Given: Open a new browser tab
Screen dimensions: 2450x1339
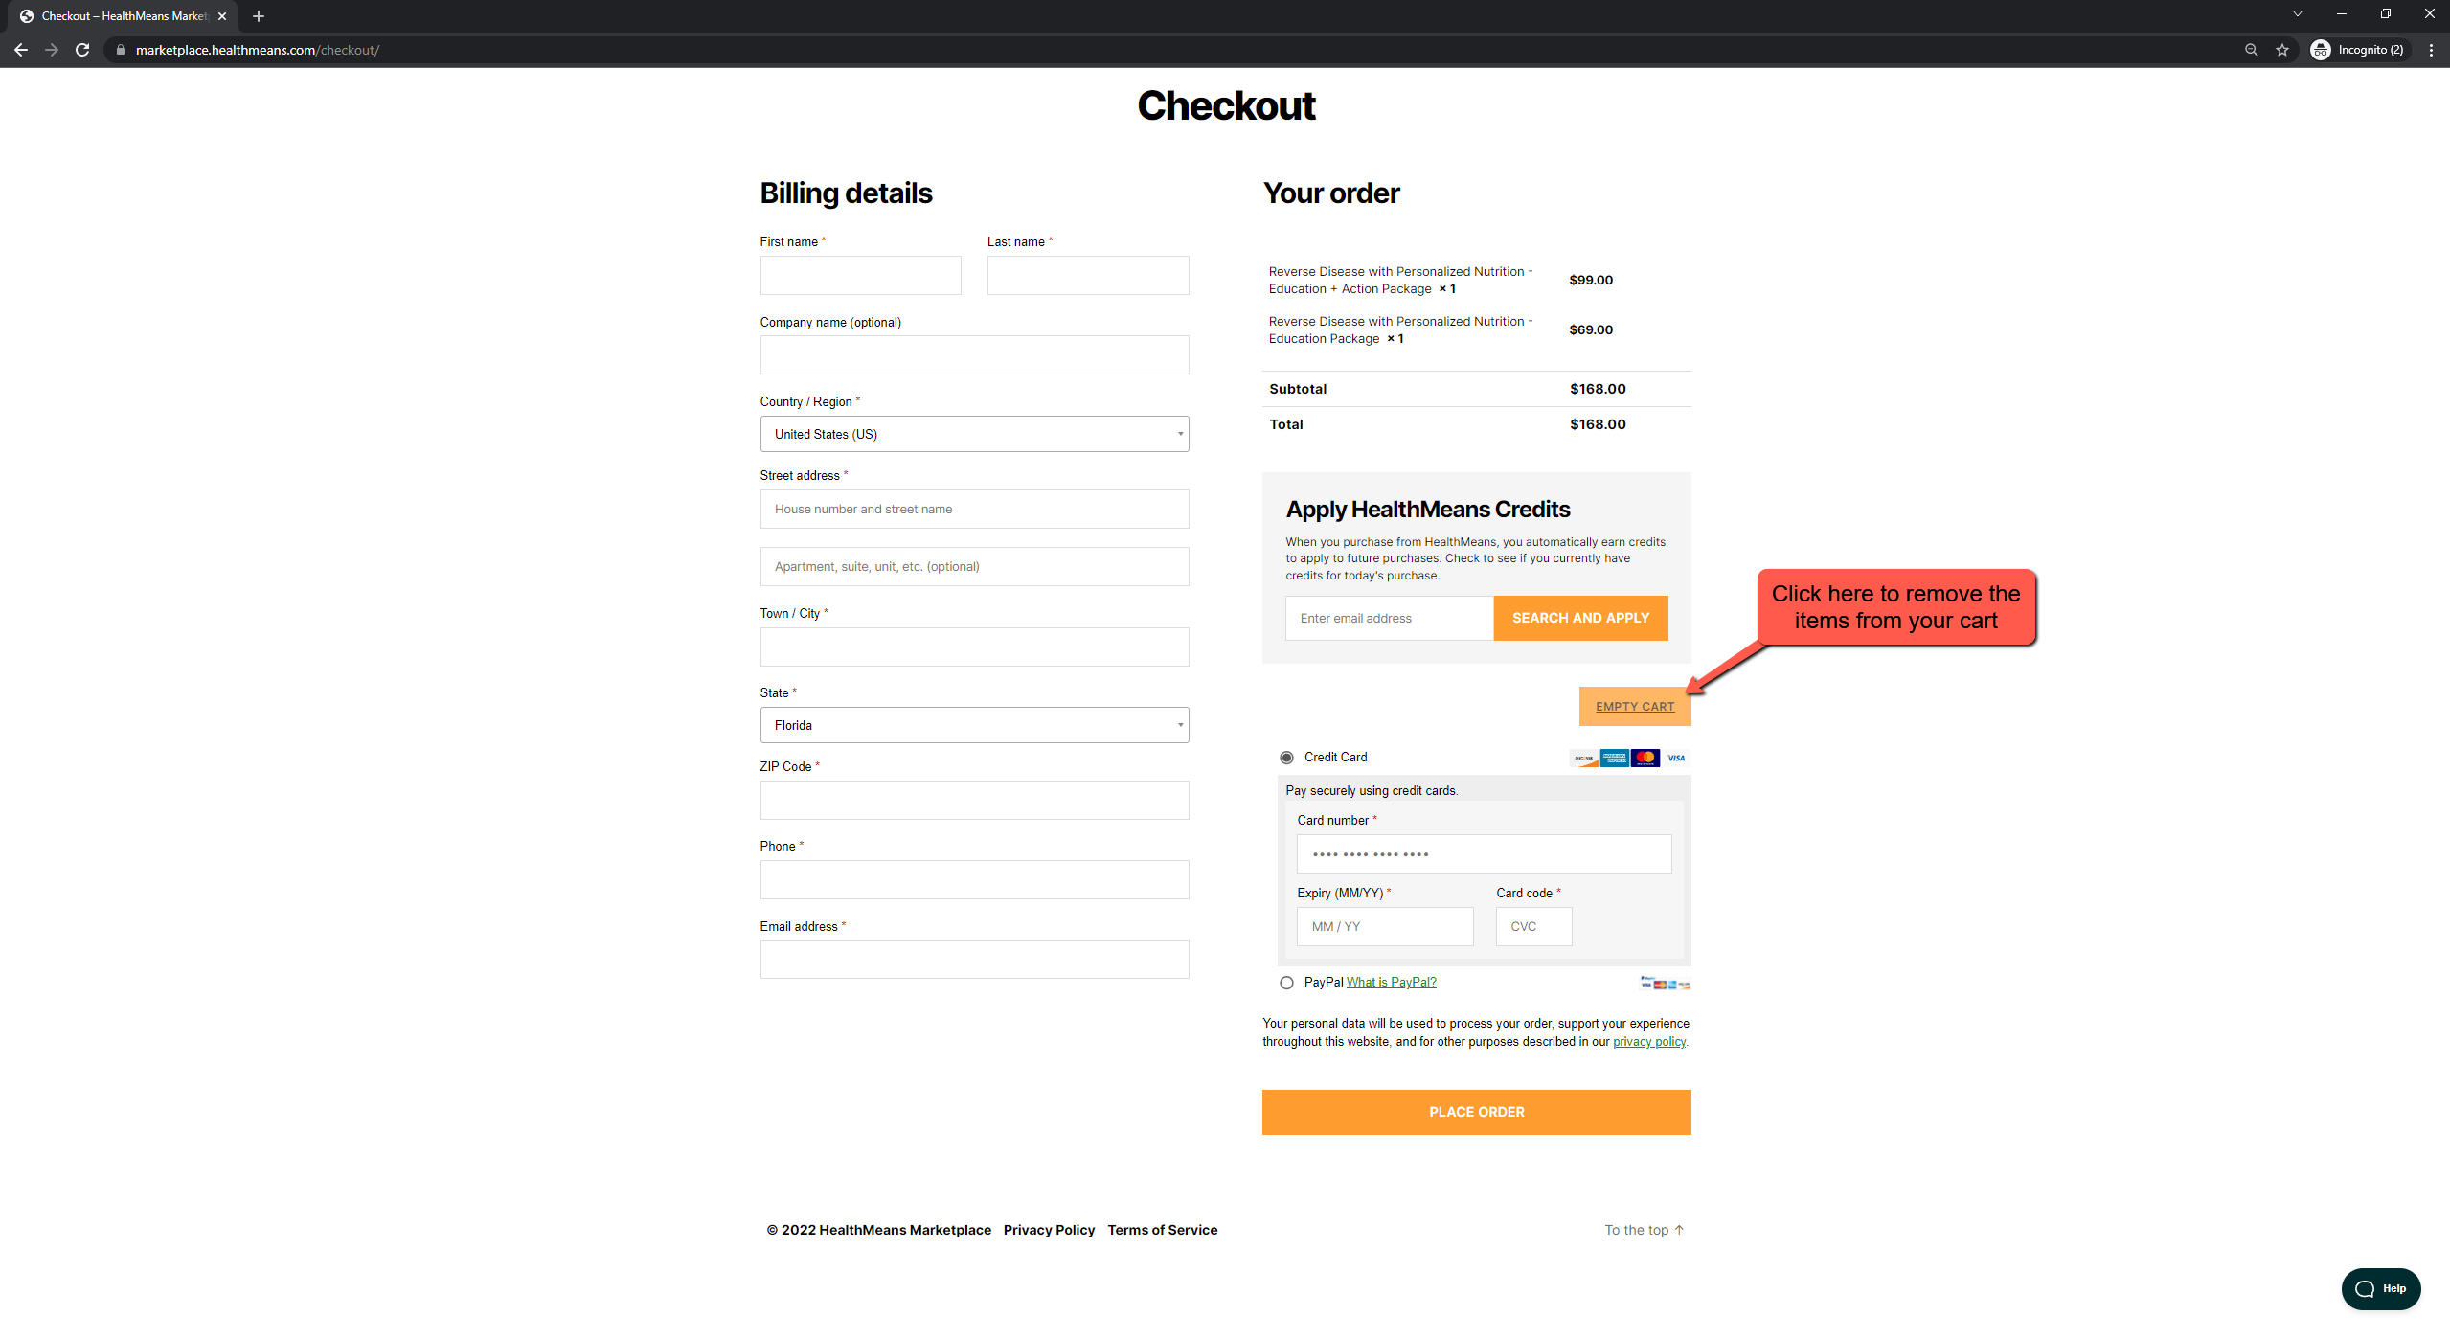Looking at the screenshot, I should point(258,15).
